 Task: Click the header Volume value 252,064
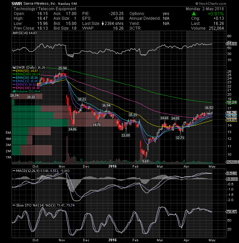coord(216,28)
